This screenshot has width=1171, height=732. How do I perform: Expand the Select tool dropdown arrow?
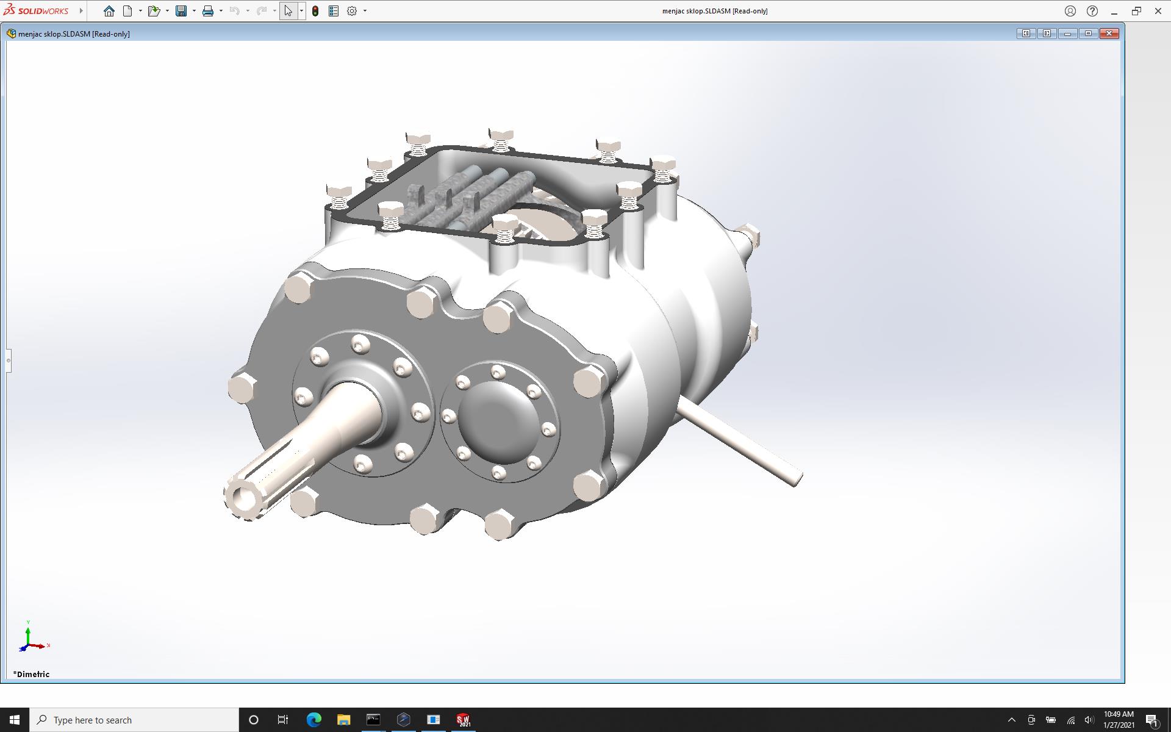(301, 11)
